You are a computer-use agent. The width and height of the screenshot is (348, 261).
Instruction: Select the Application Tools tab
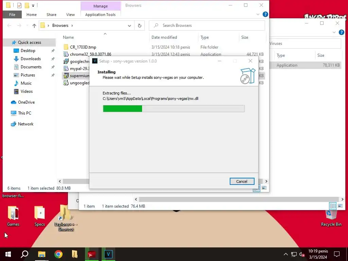pos(100,15)
